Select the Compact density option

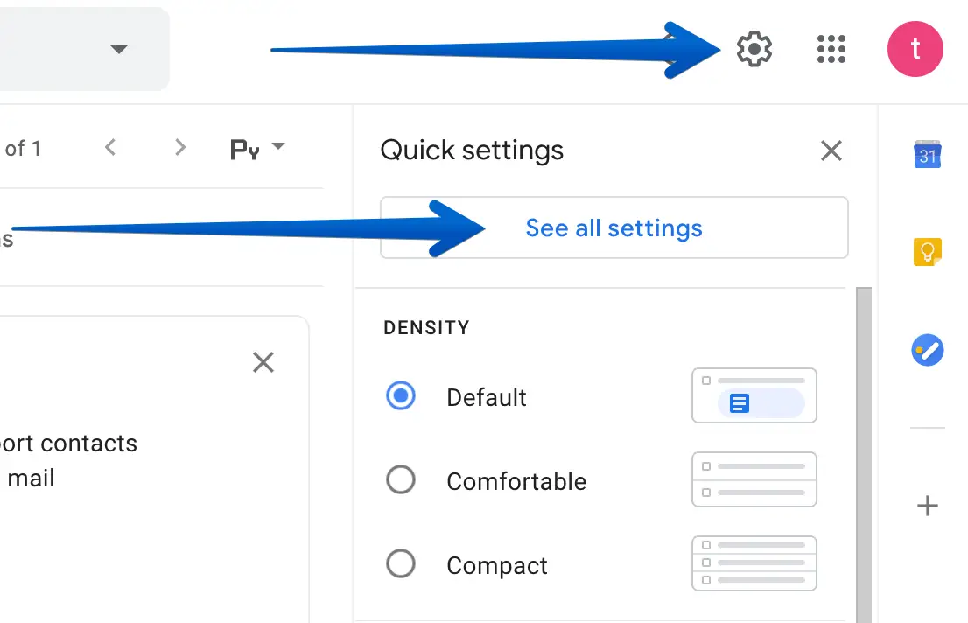[x=401, y=563]
